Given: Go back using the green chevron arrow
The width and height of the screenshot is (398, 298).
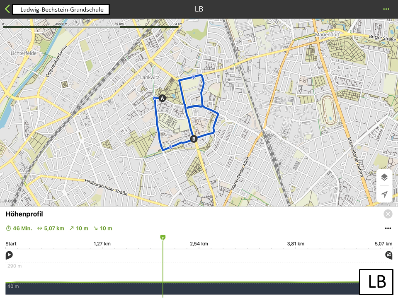Looking at the screenshot, I should pos(7,9).
